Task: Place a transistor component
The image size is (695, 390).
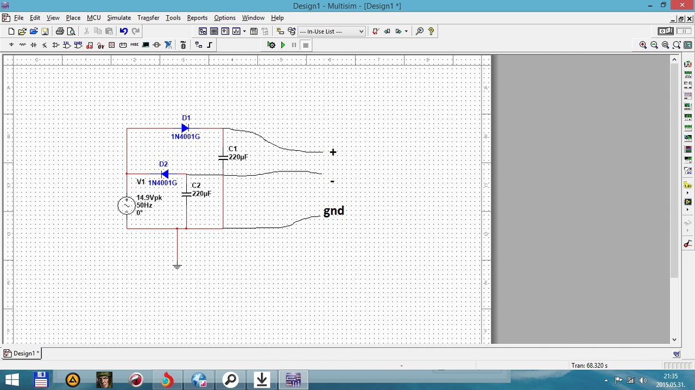Action: (x=45, y=45)
